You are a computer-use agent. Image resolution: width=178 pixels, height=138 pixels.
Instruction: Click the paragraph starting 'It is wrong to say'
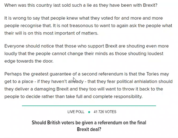tap(88, 26)
